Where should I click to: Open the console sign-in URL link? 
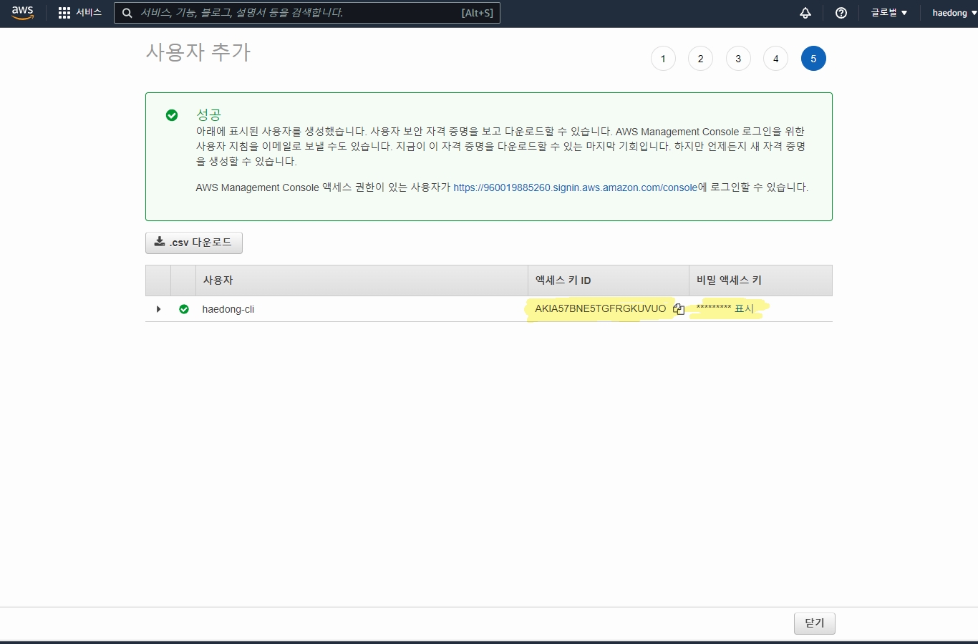pyautogui.click(x=576, y=187)
